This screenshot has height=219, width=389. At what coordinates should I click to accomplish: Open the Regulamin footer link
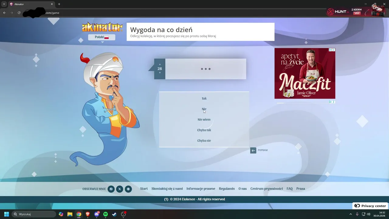click(227, 189)
